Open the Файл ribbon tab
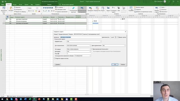This screenshot has width=180, height=101. 3,4
